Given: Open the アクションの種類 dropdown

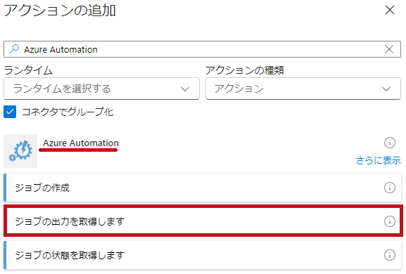Looking at the screenshot, I should pyautogui.click(x=303, y=89).
